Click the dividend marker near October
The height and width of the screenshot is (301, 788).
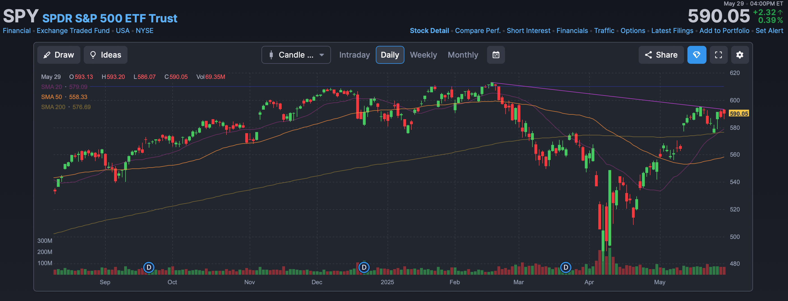click(149, 267)
